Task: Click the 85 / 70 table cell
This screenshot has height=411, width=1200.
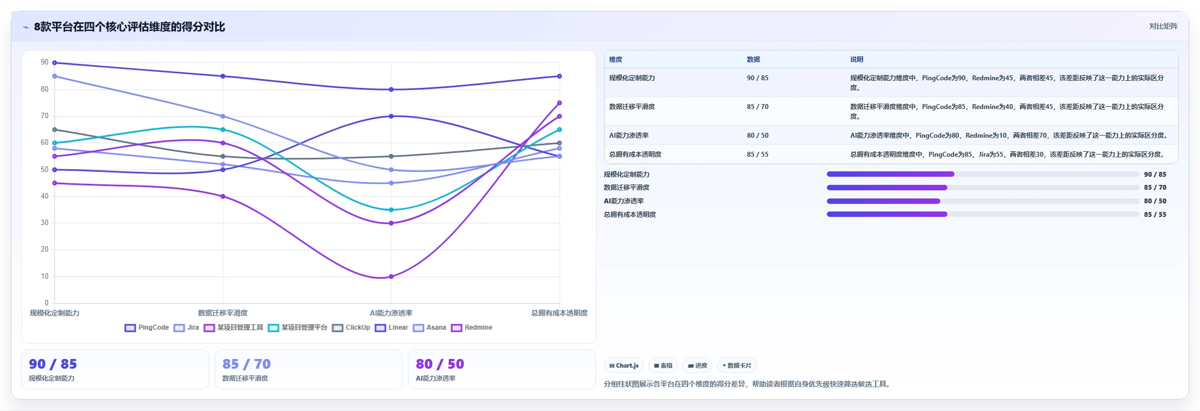Action: pos(757,107)
